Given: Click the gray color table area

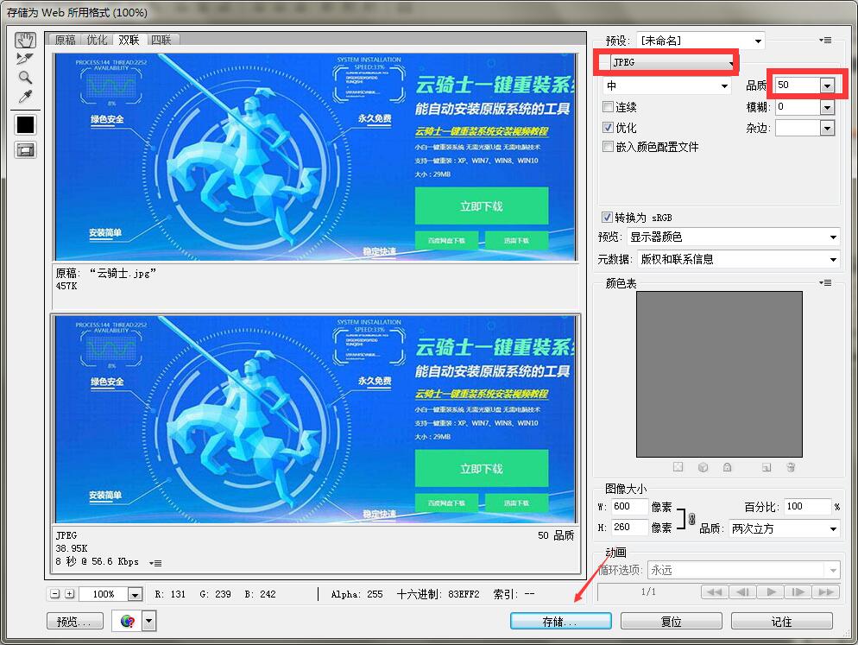Looking at the screenshot, I should 719,374.
